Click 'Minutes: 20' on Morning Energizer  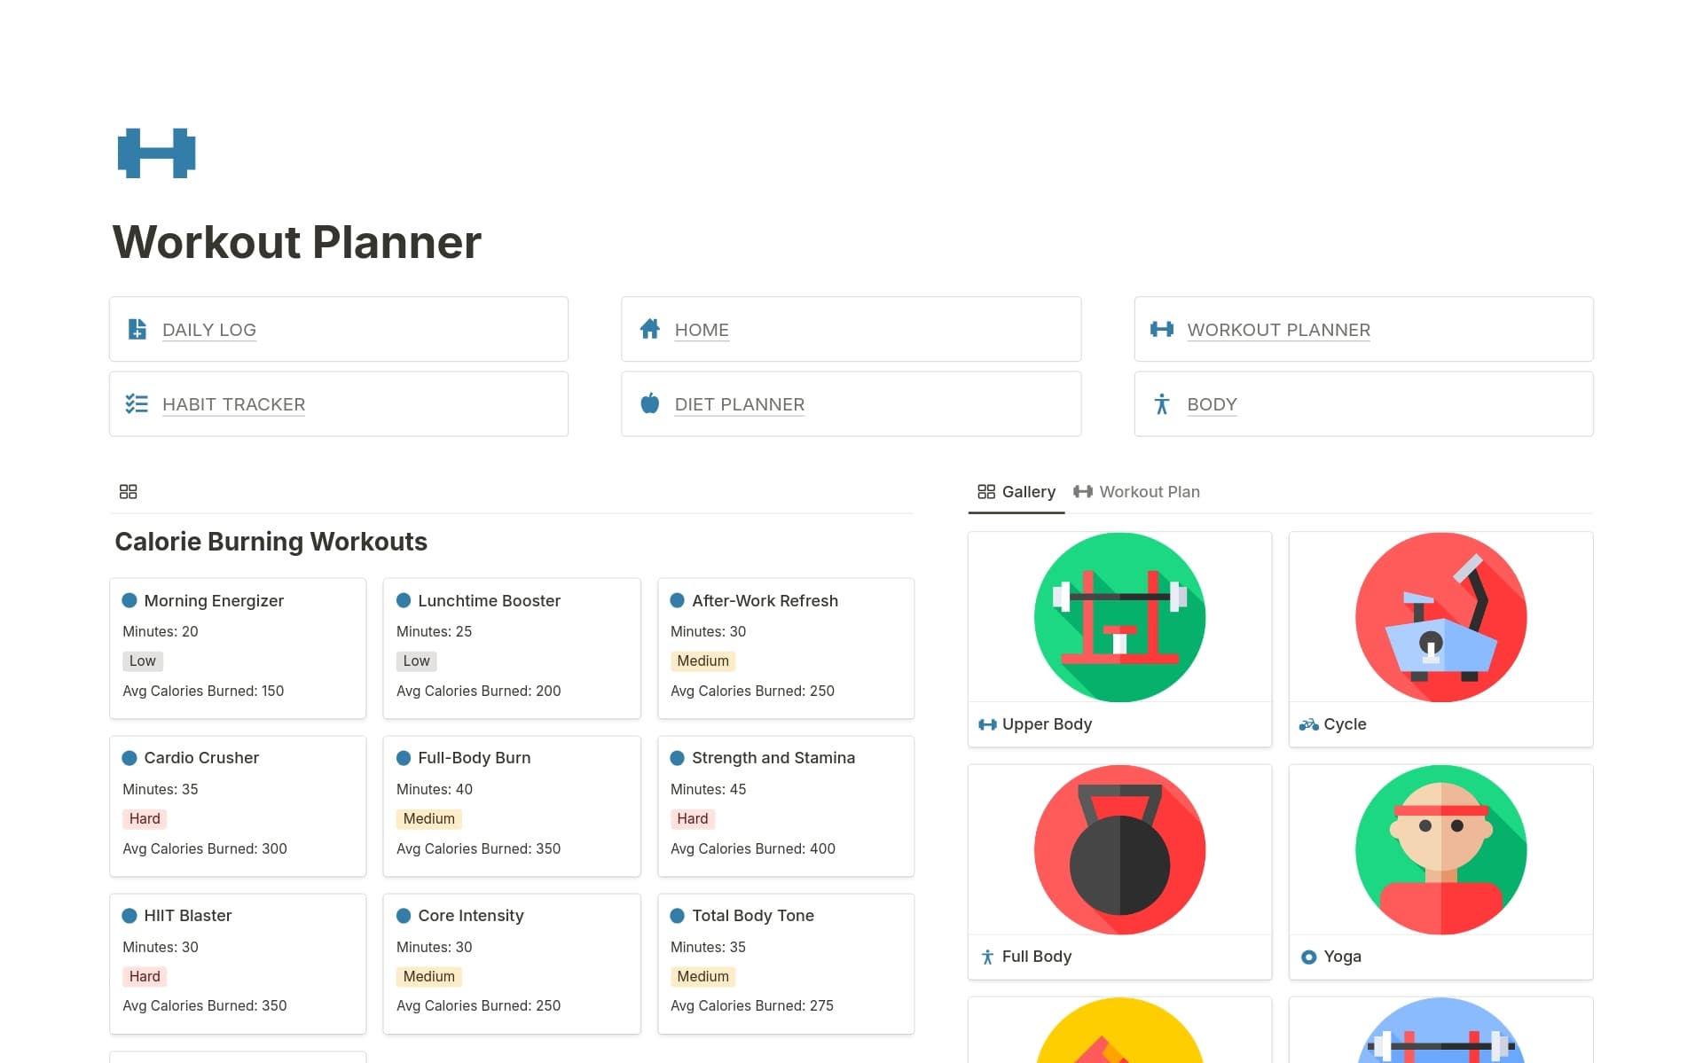pos(161,631)
